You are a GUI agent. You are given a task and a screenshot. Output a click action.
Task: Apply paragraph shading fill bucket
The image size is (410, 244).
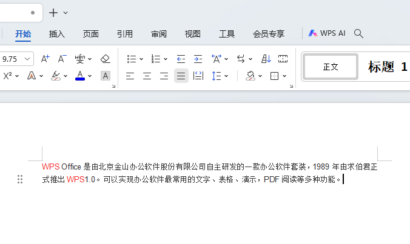point(250,76)
